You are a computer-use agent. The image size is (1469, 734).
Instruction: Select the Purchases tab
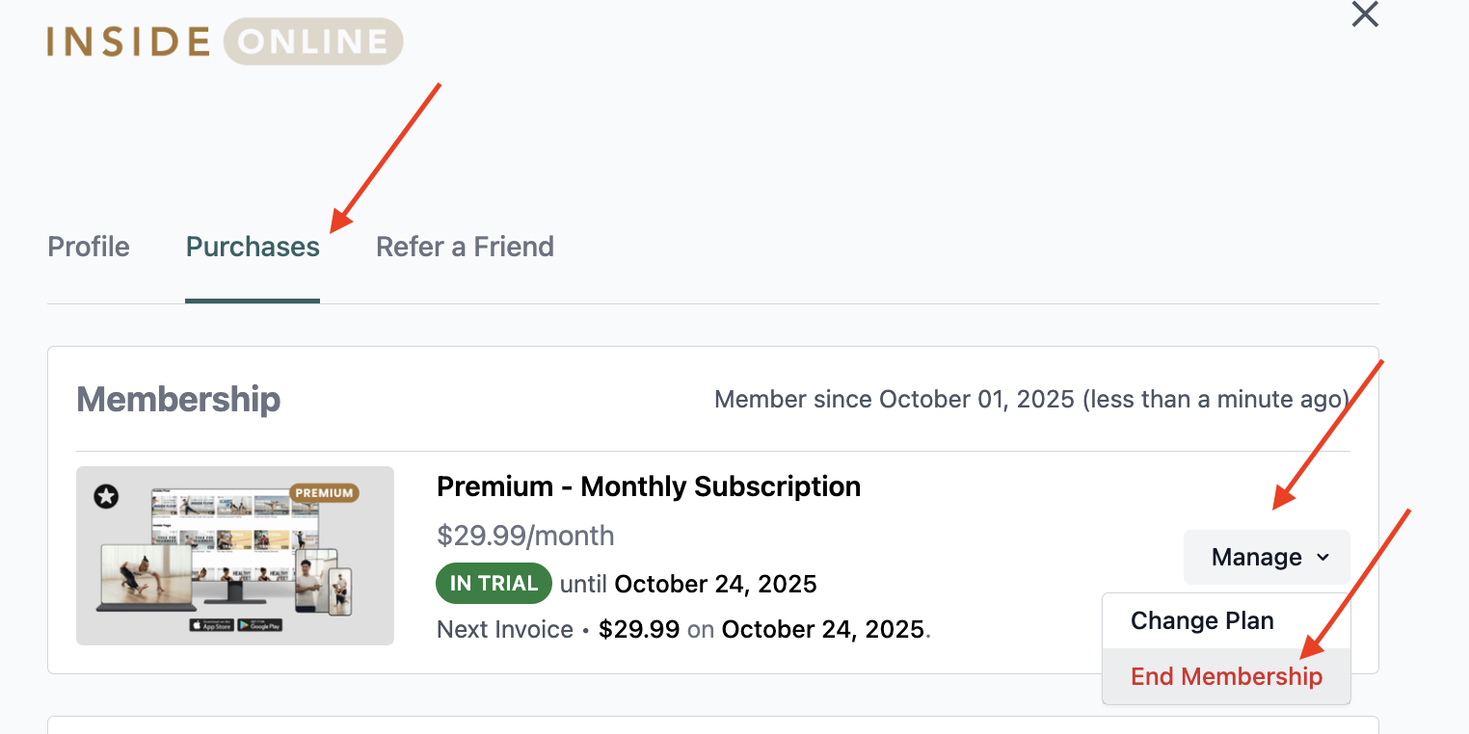(x=253, y=247)
